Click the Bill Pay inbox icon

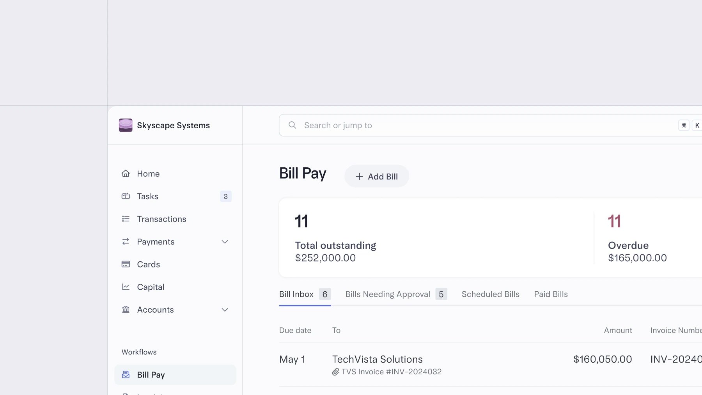[x=126, y=375]
